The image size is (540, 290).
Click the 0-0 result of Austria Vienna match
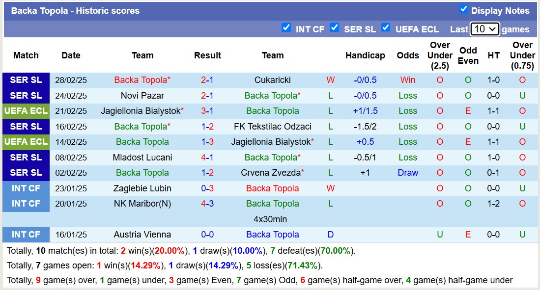click(207, 235)
